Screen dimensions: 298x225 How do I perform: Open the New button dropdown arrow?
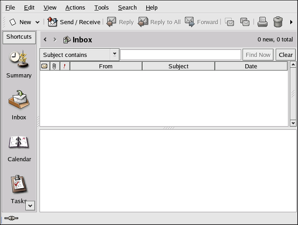37,22
